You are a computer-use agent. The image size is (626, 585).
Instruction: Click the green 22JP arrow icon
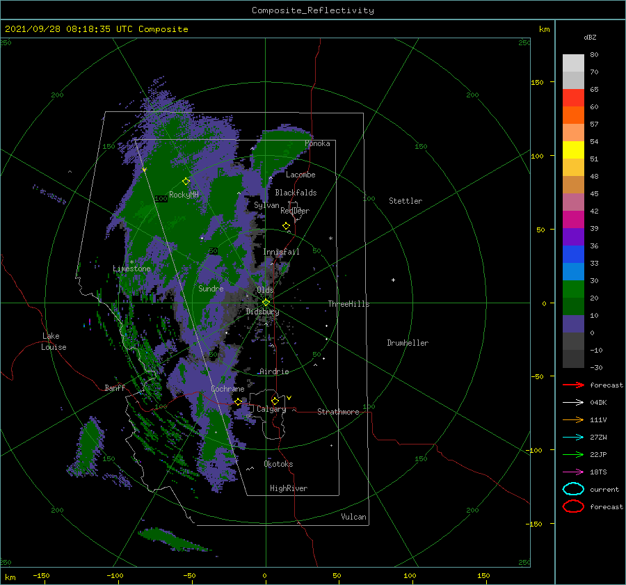[573, 454]
